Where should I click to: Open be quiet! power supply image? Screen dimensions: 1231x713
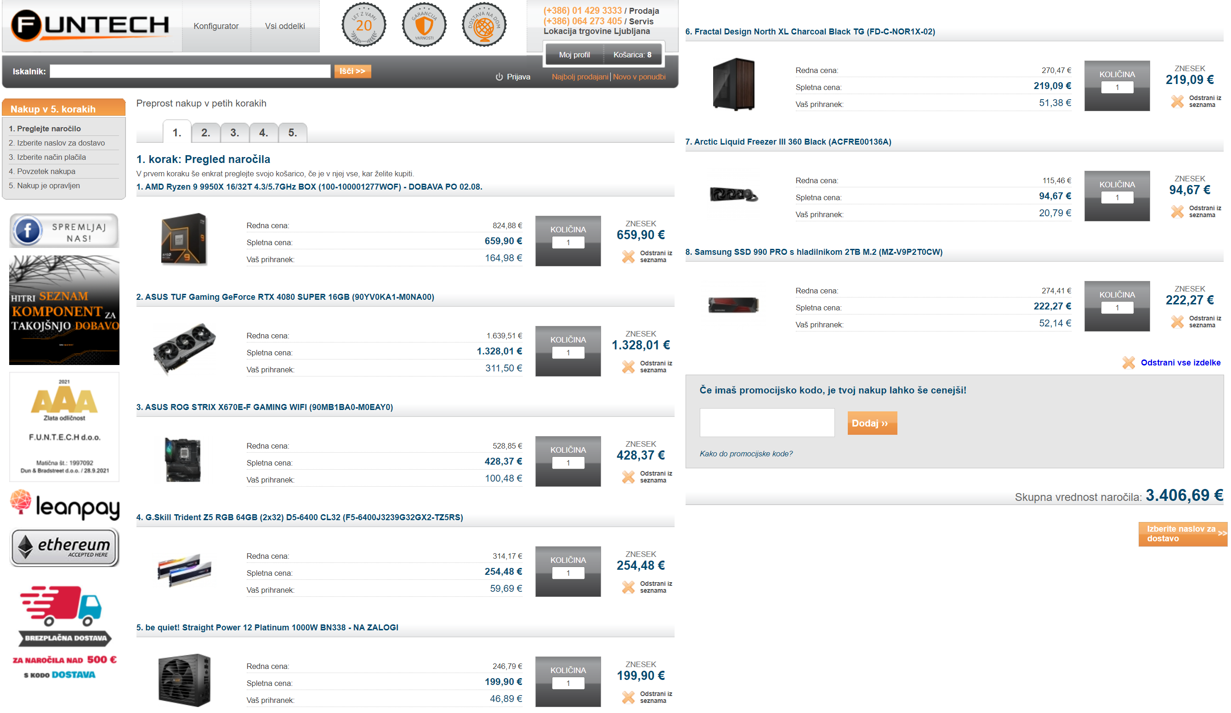[x=184, y=680]
